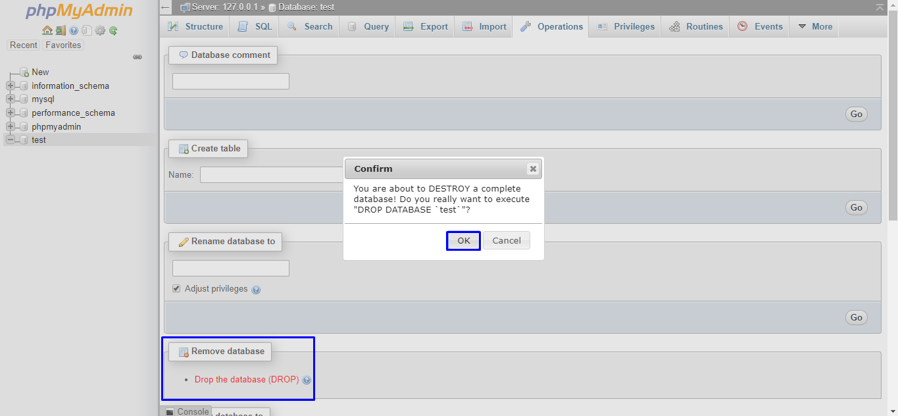Click Server: 127.0.0.1 breadcrumb
The height and width of the screenshot is (416, 898).
(224, 7)
